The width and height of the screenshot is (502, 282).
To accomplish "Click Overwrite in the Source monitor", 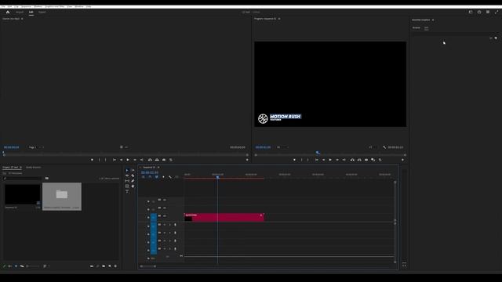I will click(x=157, y=160).
